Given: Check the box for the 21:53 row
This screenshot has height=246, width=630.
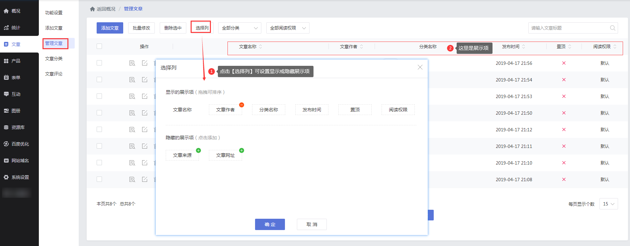Looking at the screenshot, I should (x=99, y=96).
